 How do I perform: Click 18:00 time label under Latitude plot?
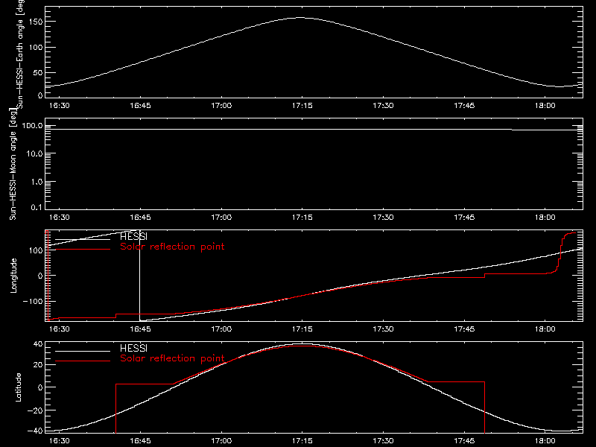click(545, 441)
